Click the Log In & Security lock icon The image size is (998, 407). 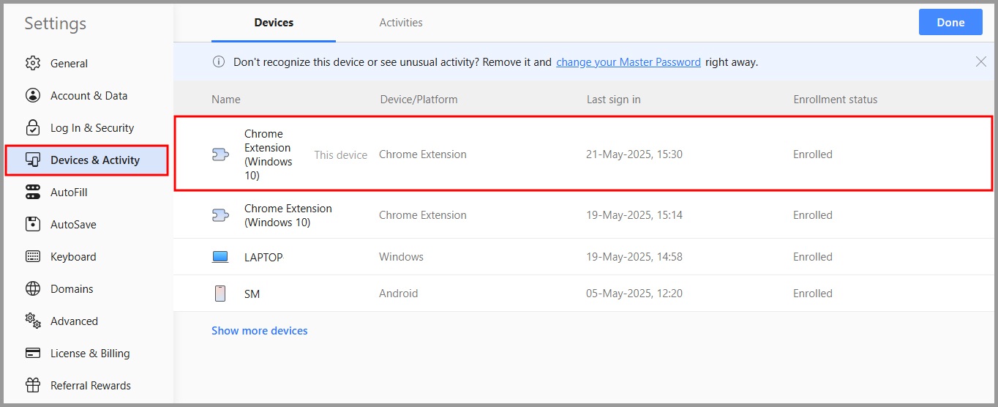[x=33, y=128]
